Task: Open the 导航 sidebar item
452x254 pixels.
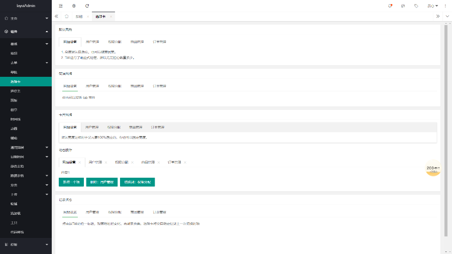Action: point(26,72)
